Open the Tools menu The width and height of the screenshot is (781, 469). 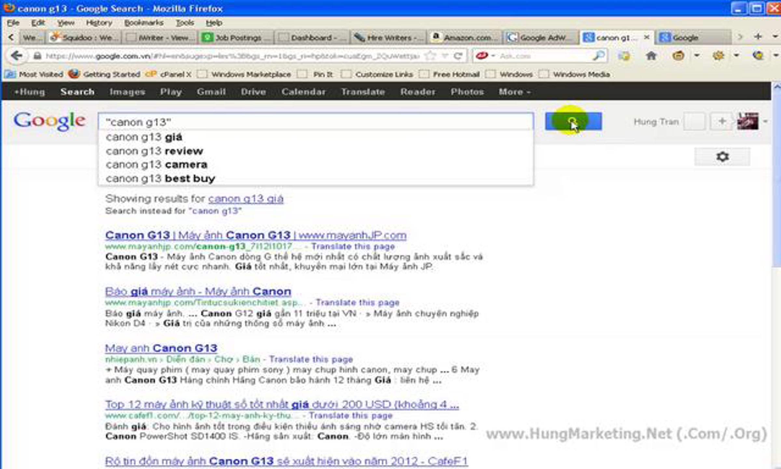click(185, 23)
